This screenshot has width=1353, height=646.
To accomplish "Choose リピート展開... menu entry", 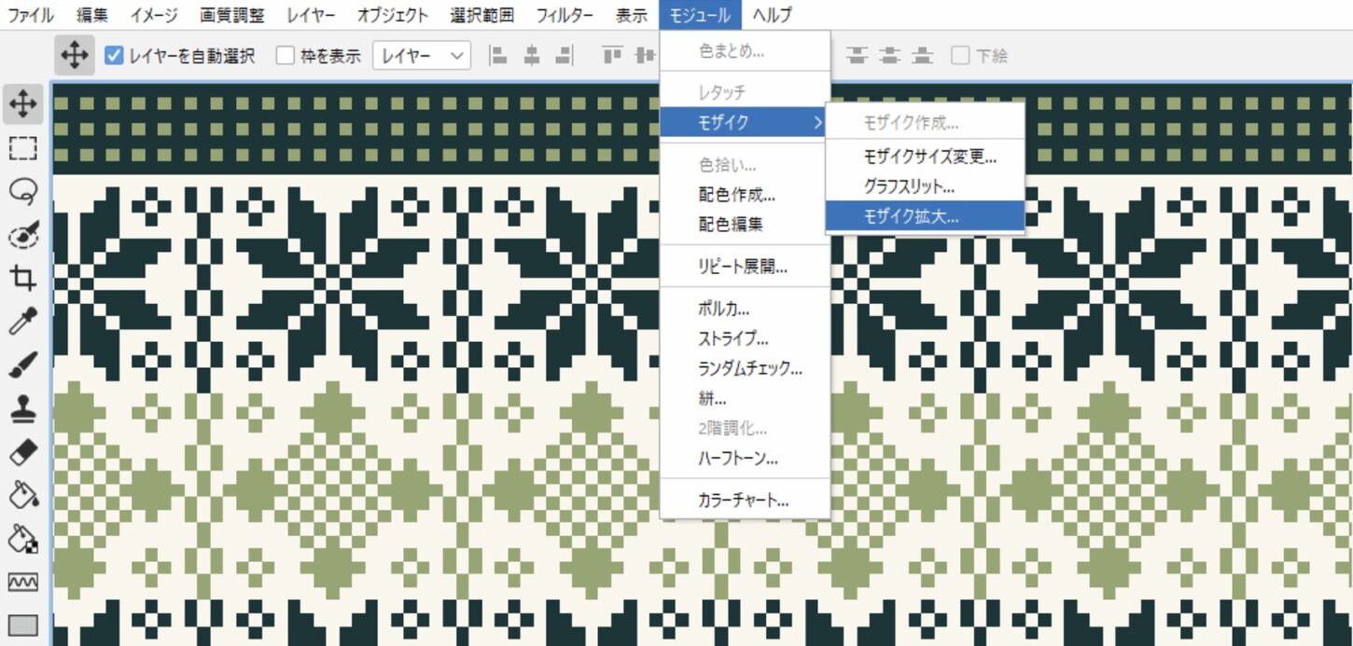I will point(745,268).
